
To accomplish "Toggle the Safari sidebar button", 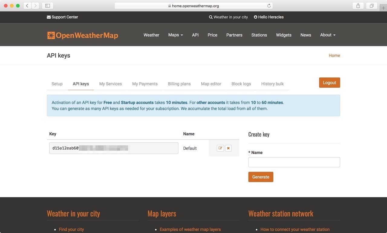I will [47, 5].
